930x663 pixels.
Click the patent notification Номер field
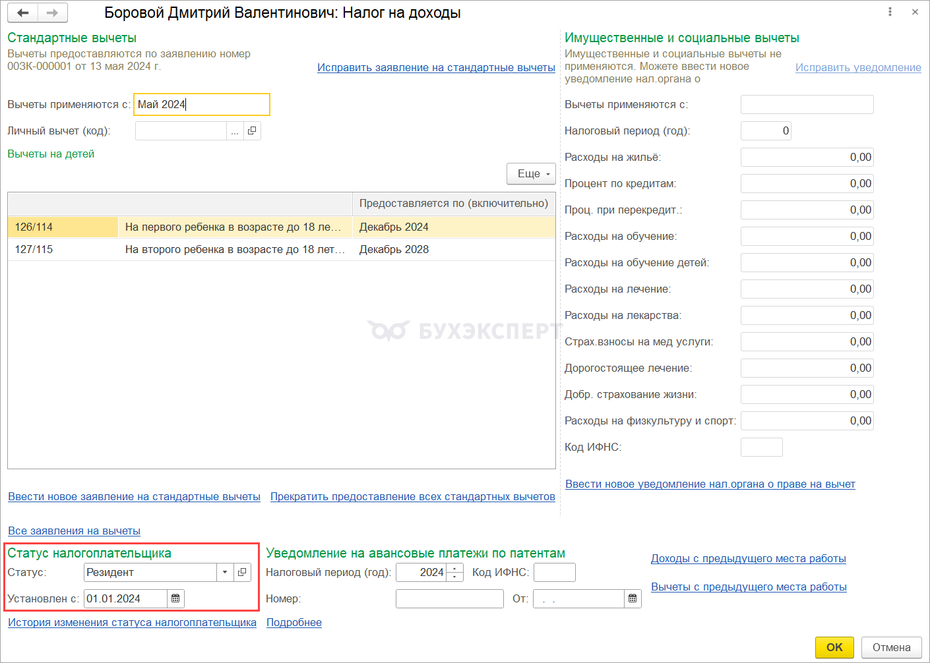(449, 598)
